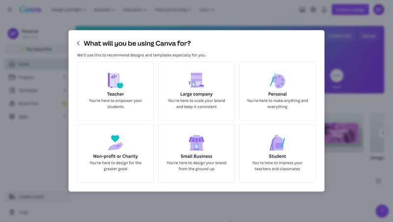393x222 pixels.
Task: Click the back arrow in the dialog header
Action: (x=78, y=43)
